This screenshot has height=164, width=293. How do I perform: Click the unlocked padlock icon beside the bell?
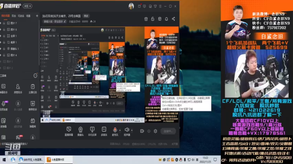click(153, 19)
